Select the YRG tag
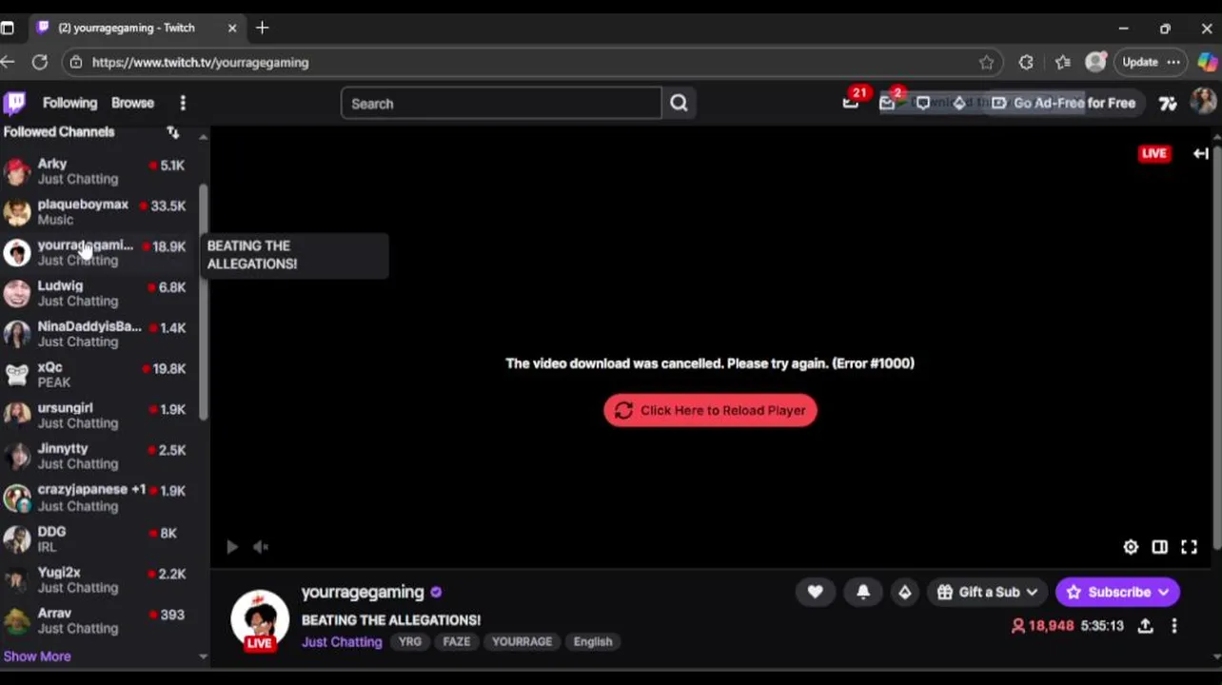Screen dimensions: 1222x685 tap(410, 641)
